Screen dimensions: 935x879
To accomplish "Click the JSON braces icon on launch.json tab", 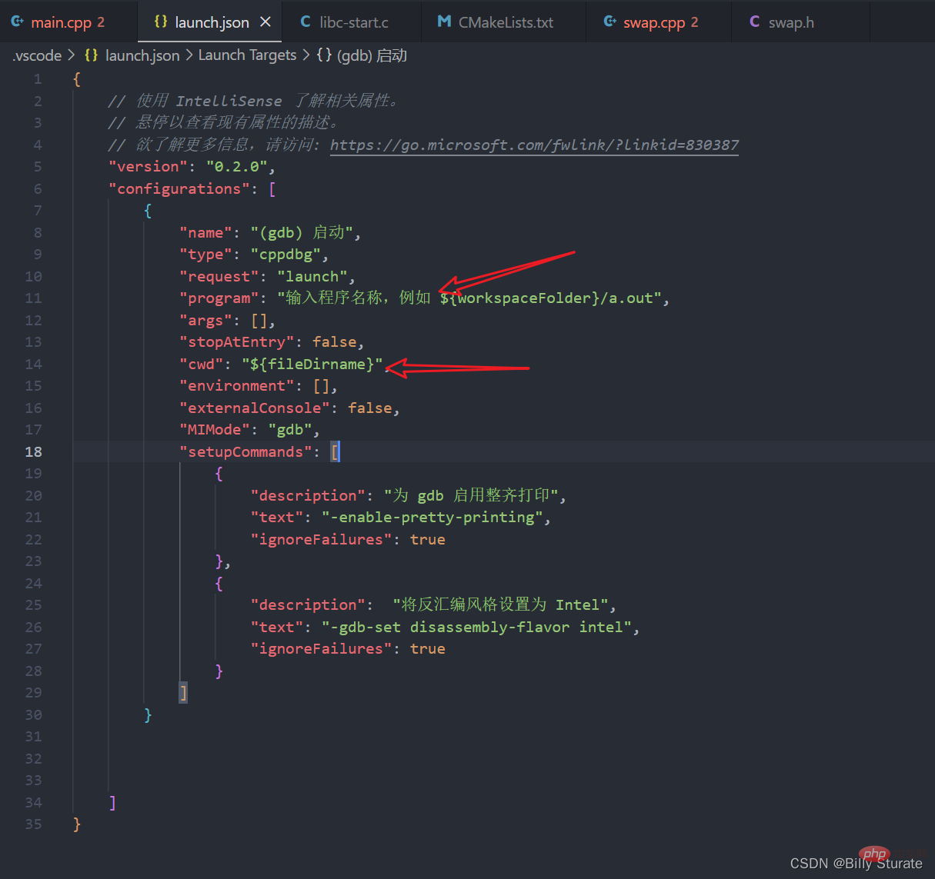I will click(161, 22).
